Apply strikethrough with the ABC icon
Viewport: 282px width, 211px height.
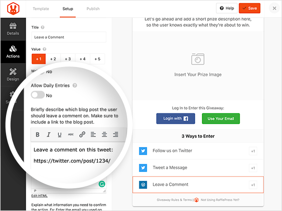71,134
